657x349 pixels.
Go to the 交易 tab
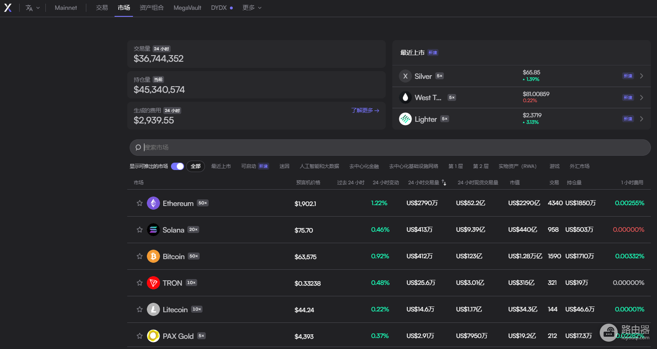102,8
